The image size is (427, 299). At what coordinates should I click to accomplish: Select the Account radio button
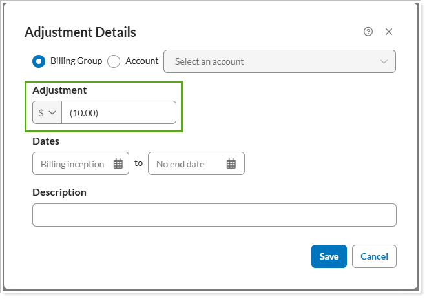[114, 61]
